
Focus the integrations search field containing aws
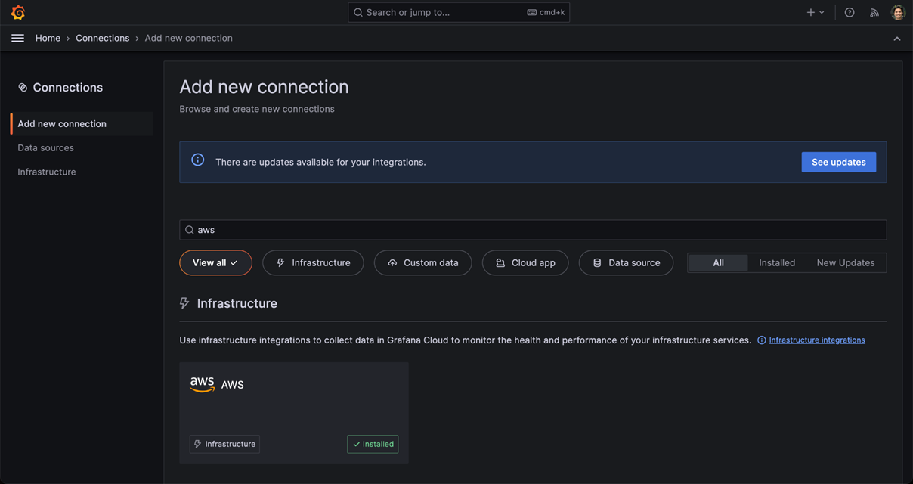pyautogui.click(x=533, y=230)
